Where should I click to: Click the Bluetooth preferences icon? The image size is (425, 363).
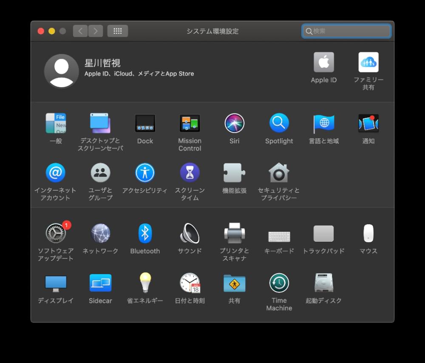pyautogui.click(x=145, y=234)
